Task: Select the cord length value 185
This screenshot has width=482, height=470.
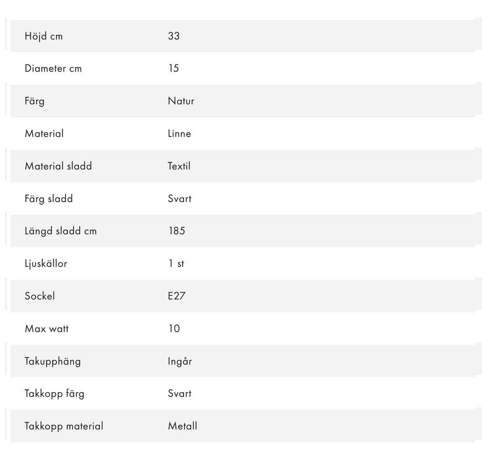Action: click(x=177, y=231)
